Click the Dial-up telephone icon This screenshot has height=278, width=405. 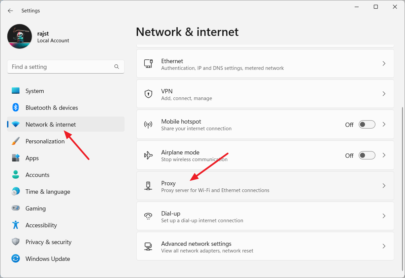[148, 216]
